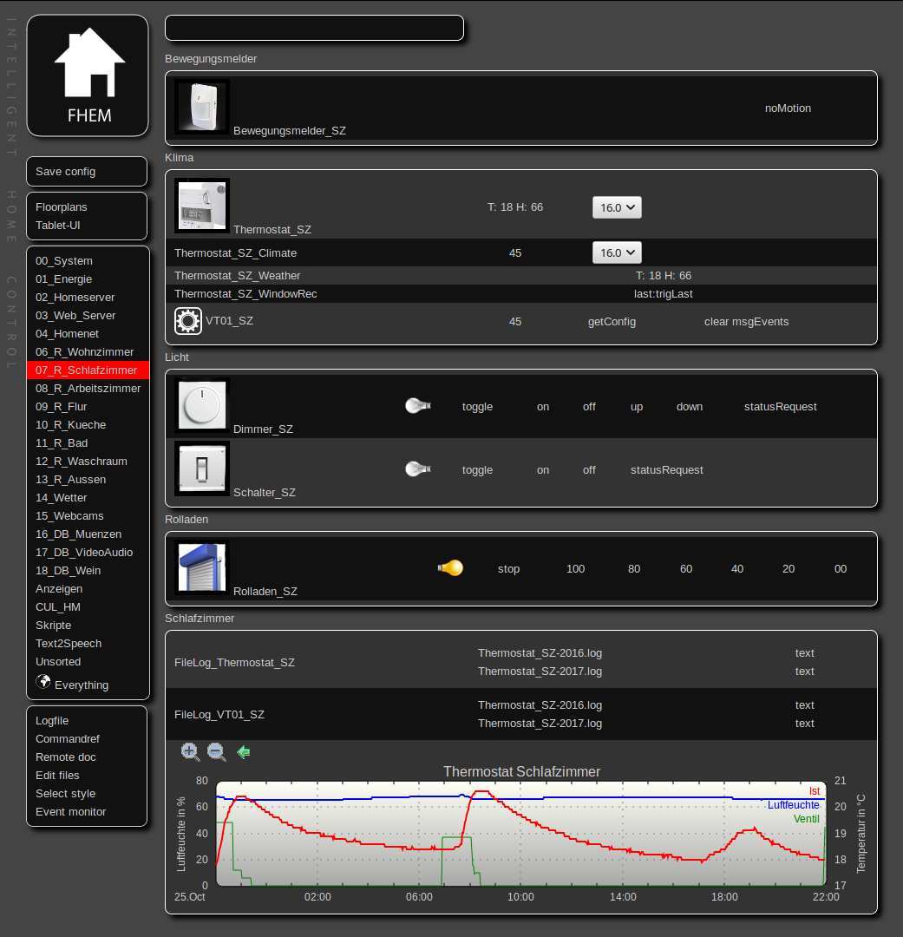Screen dimensions: 903x937
Task: Click getConfig for VT01_SZ
Action: coord(612,322)
